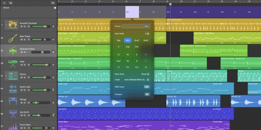Image resolution: width=261 pixels, height=130 pixels.
Task: Mute the Synth Lead track
Action: coord(22,90)
